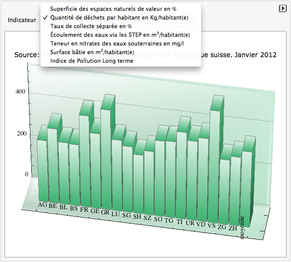Screen dimensions: 291x262
Task: Click the autorun arrow icon in top-right corner
Action: [x=281, y=8]
